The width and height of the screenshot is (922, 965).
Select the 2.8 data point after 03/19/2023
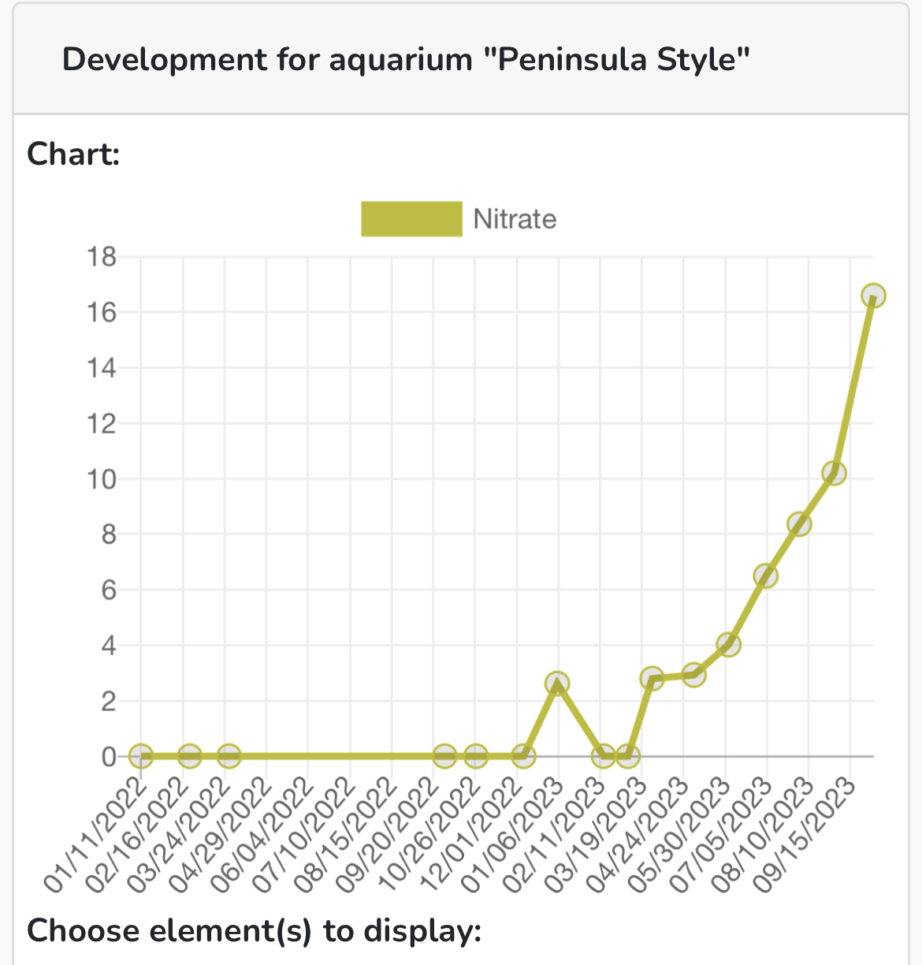(x=652, y=678)
